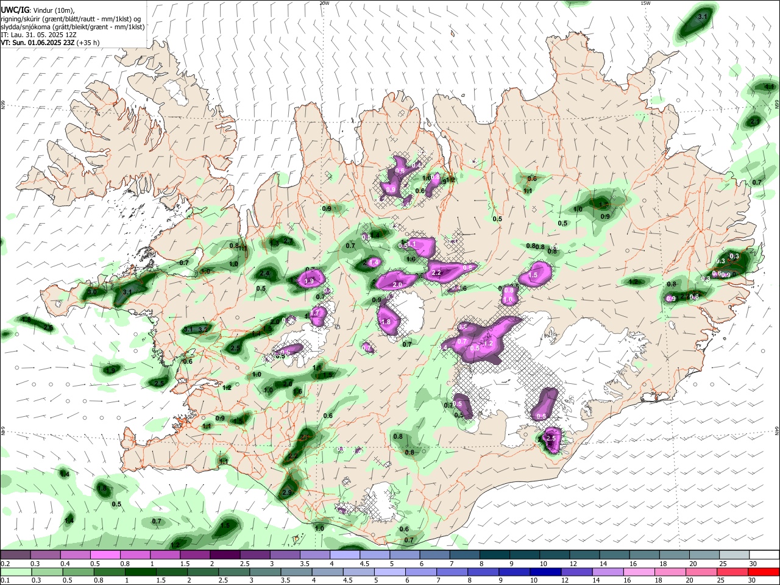
Task: Select the darkest green swatch labeled 1
Action: [140, 572]
